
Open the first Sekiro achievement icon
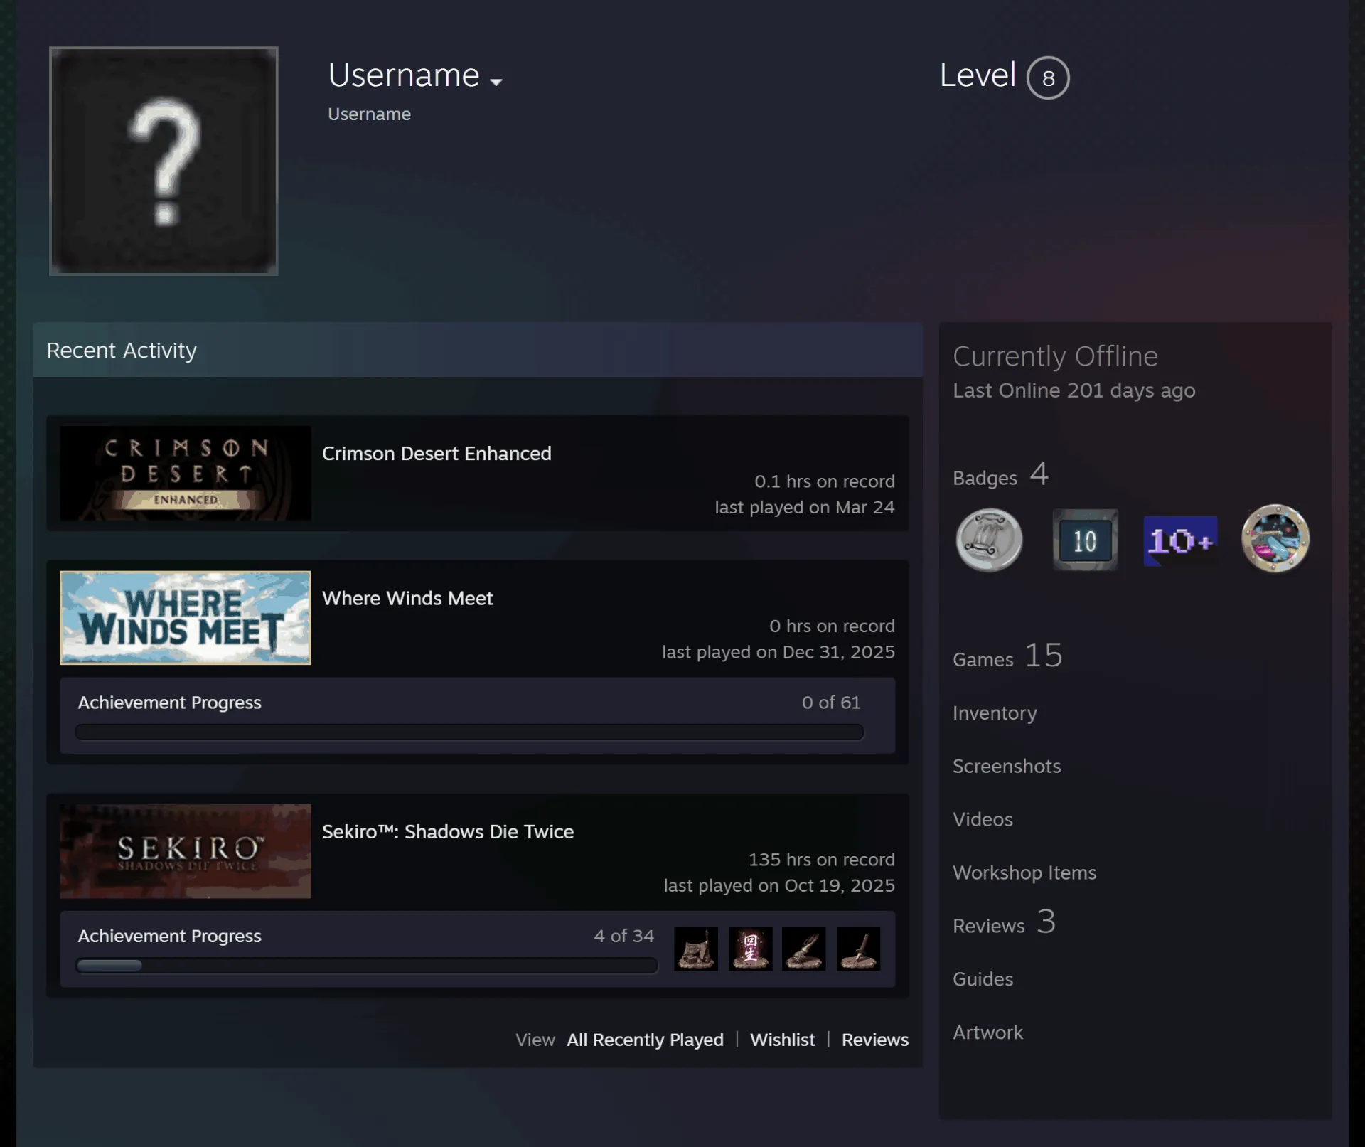tap(696, 949)
